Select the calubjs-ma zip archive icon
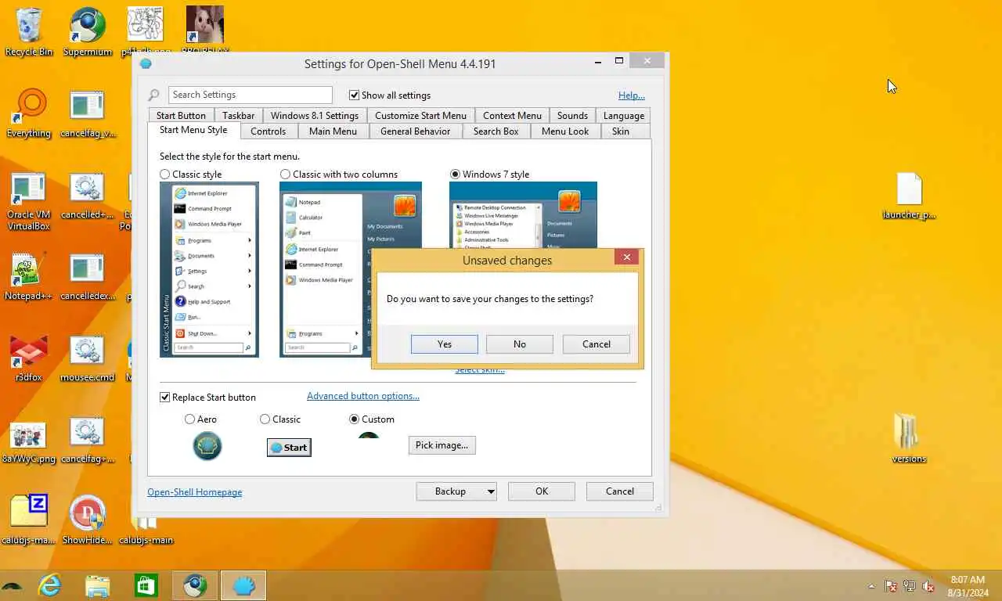The image size is (1002, 601). [x=29, y=520]
